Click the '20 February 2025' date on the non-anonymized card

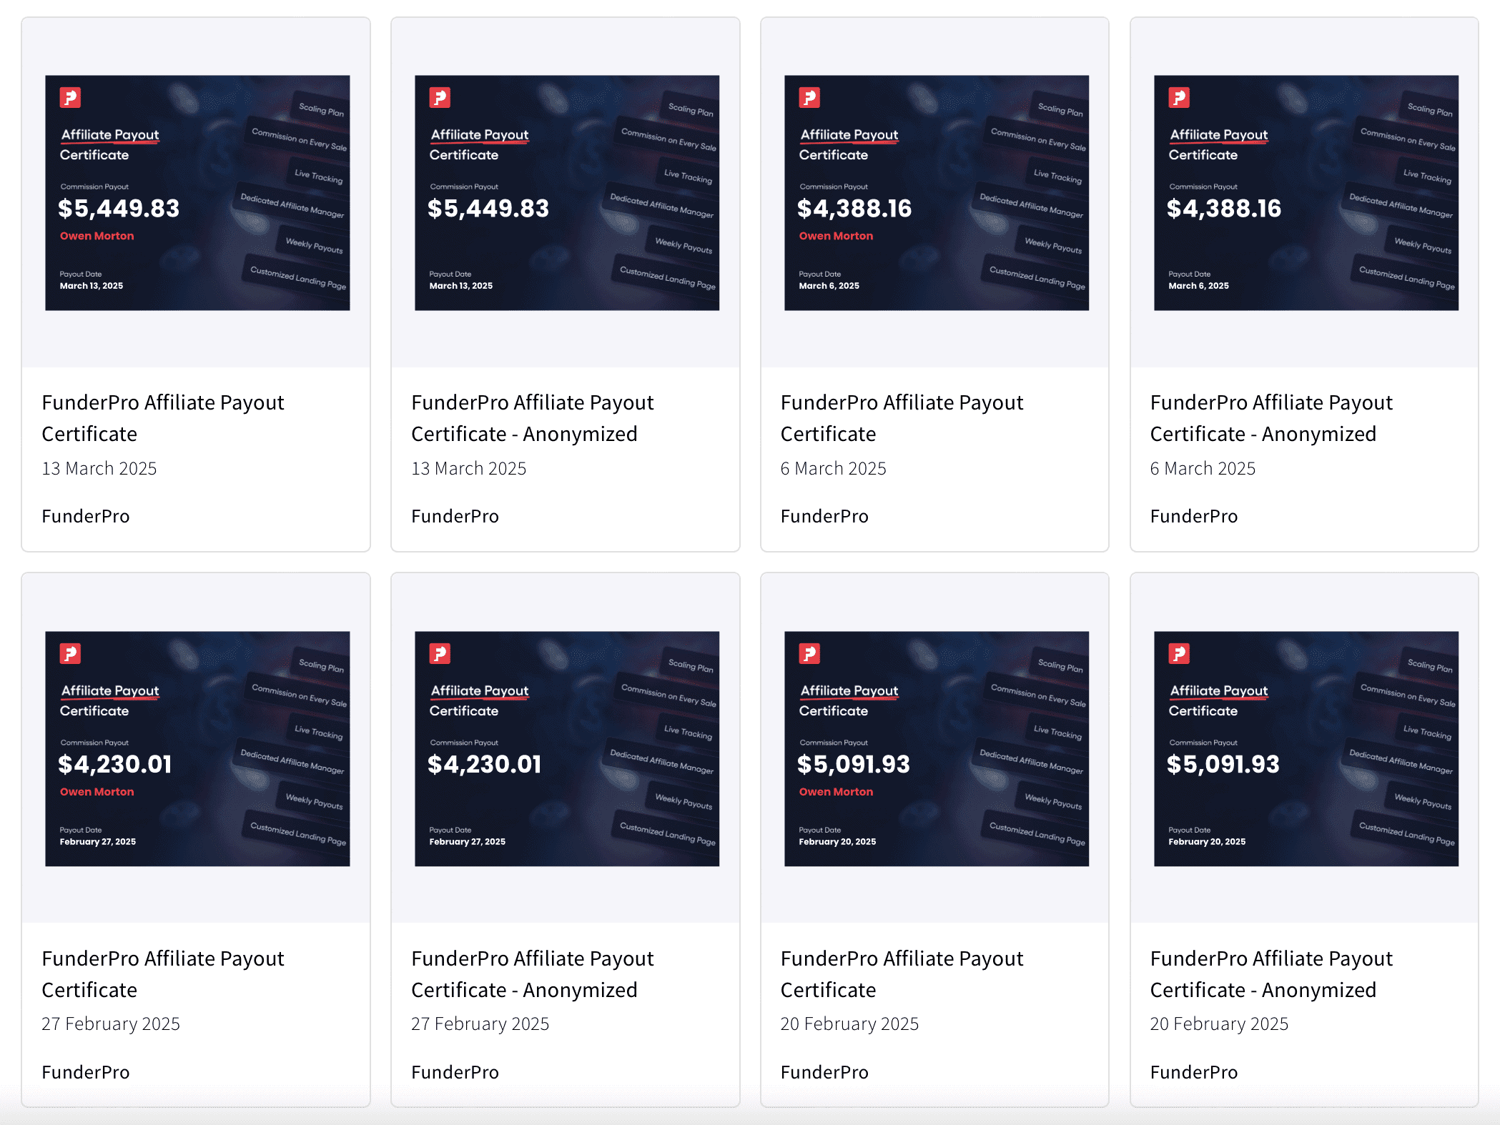tap(850, 1024)
